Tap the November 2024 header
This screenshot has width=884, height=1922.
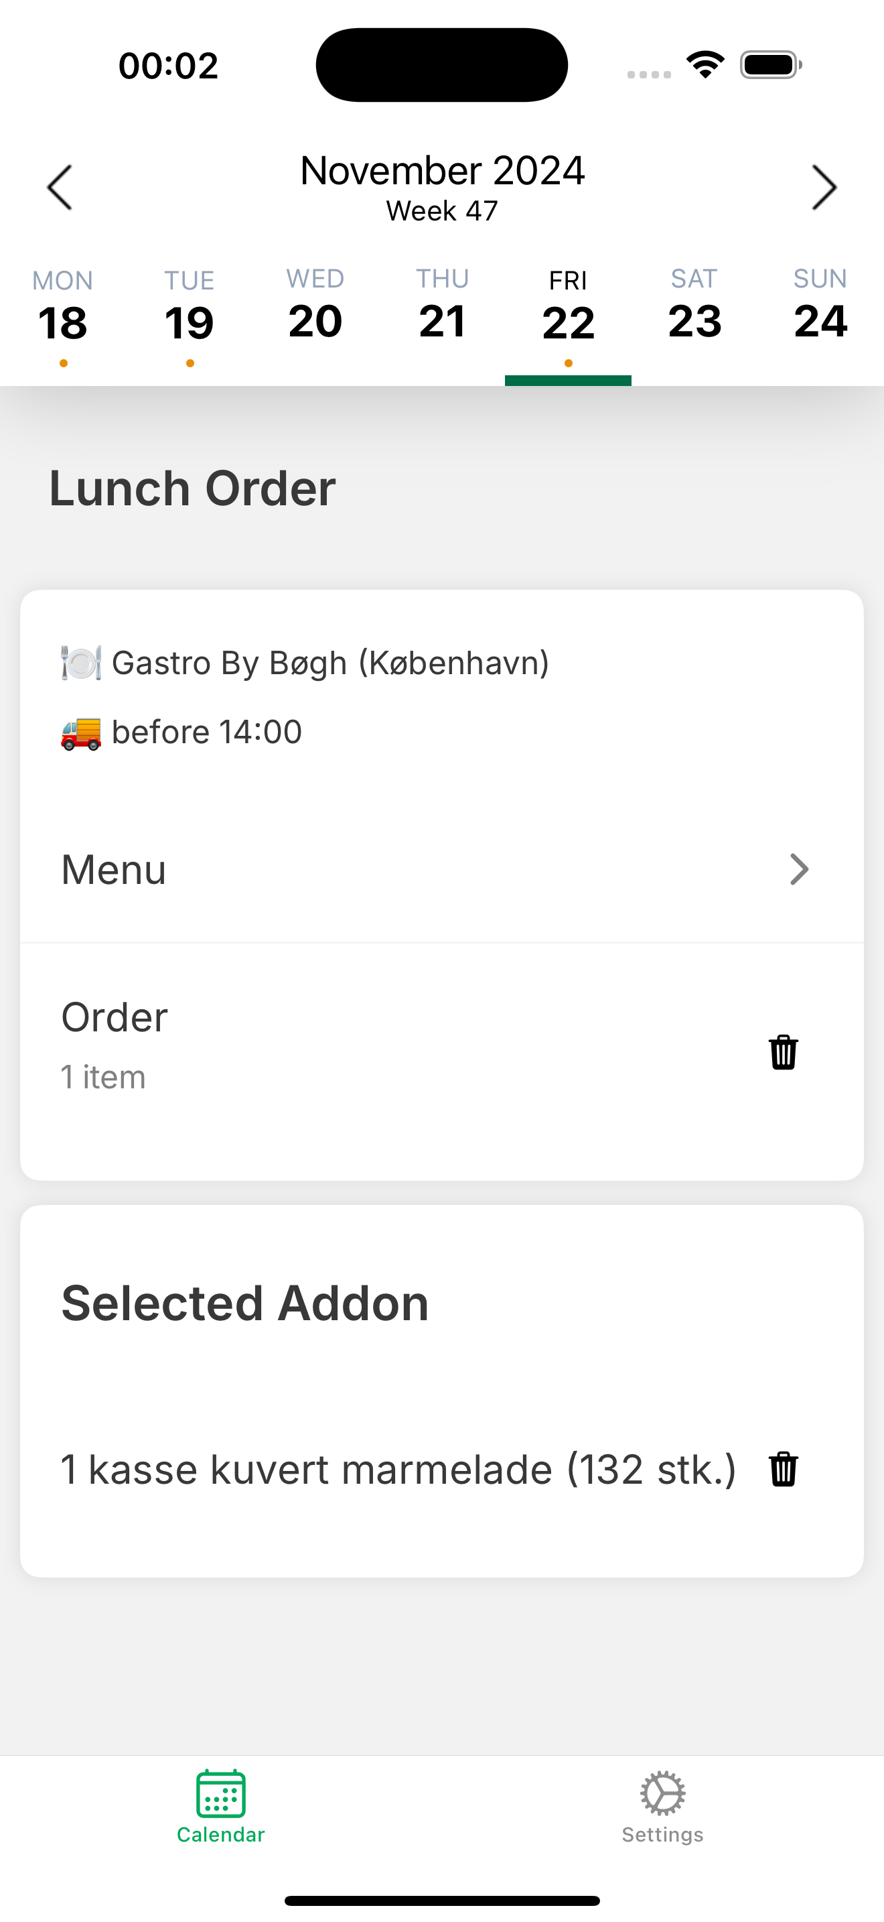[x=442, y=171]
